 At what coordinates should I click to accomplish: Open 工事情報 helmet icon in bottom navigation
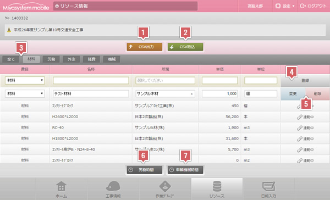click(113, 186)
